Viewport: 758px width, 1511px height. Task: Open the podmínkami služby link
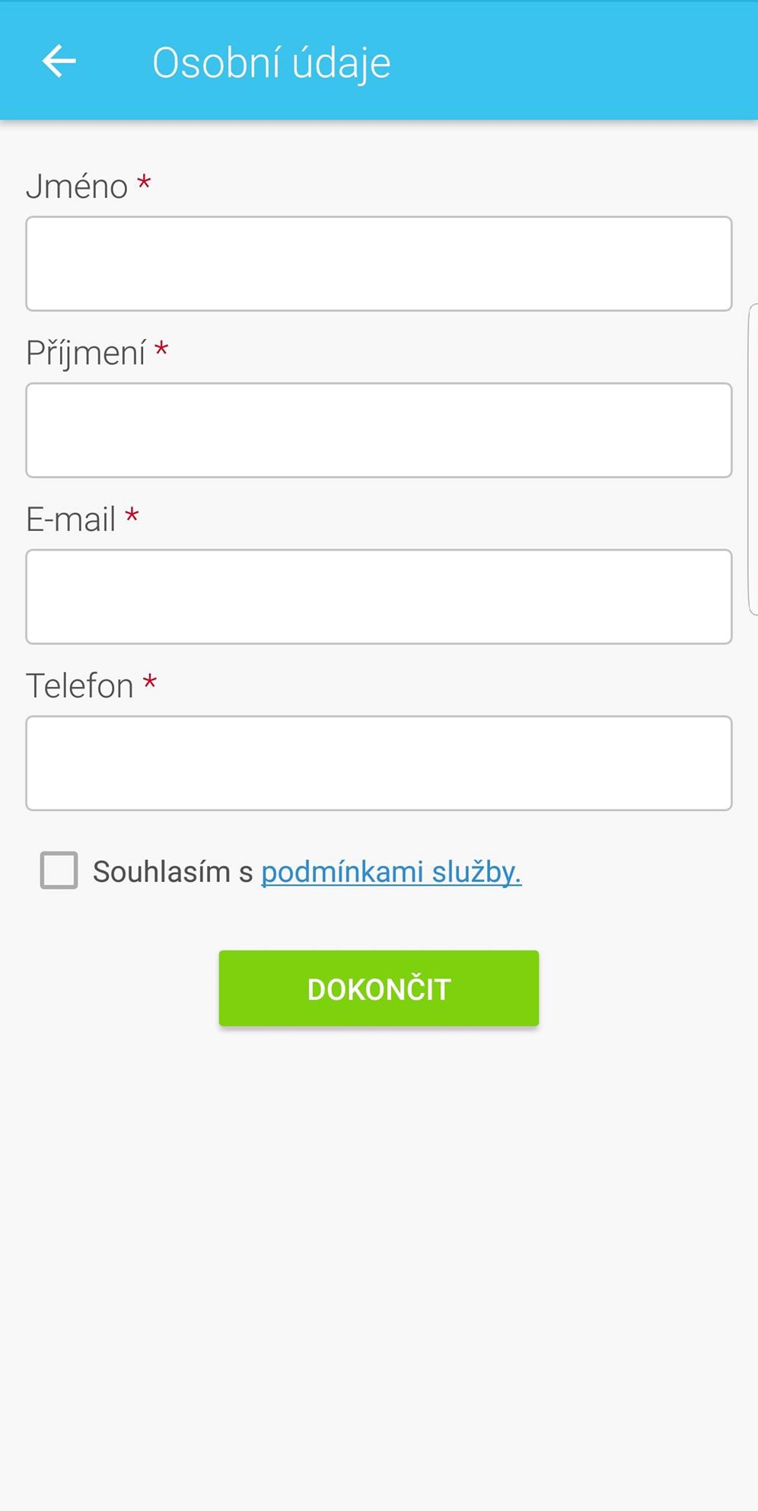click(391, 872)
